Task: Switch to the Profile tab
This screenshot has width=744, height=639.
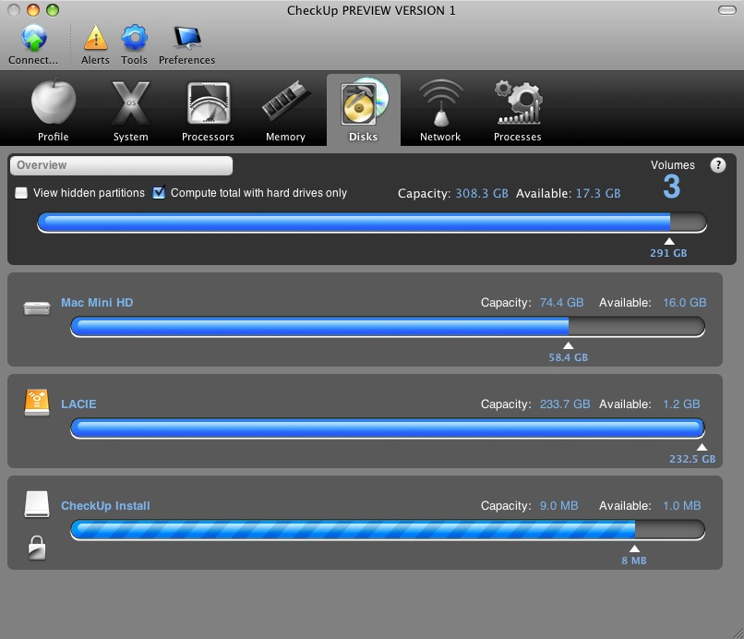Action: [x=54, y=110]
